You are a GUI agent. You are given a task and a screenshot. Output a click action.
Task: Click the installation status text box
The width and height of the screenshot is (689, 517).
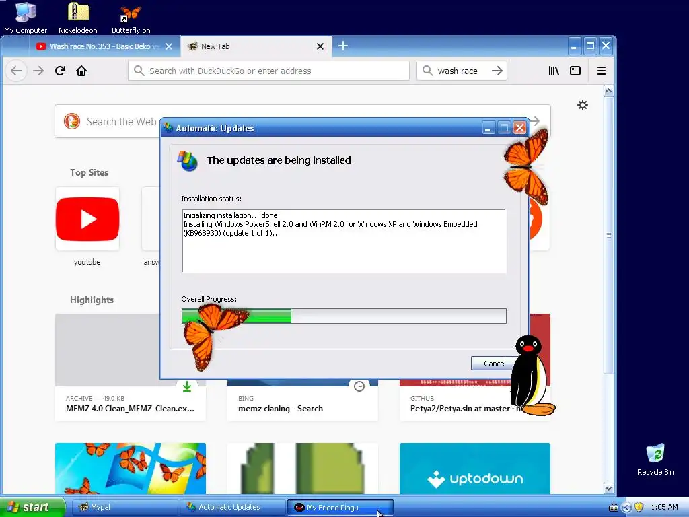coord(344,241)
